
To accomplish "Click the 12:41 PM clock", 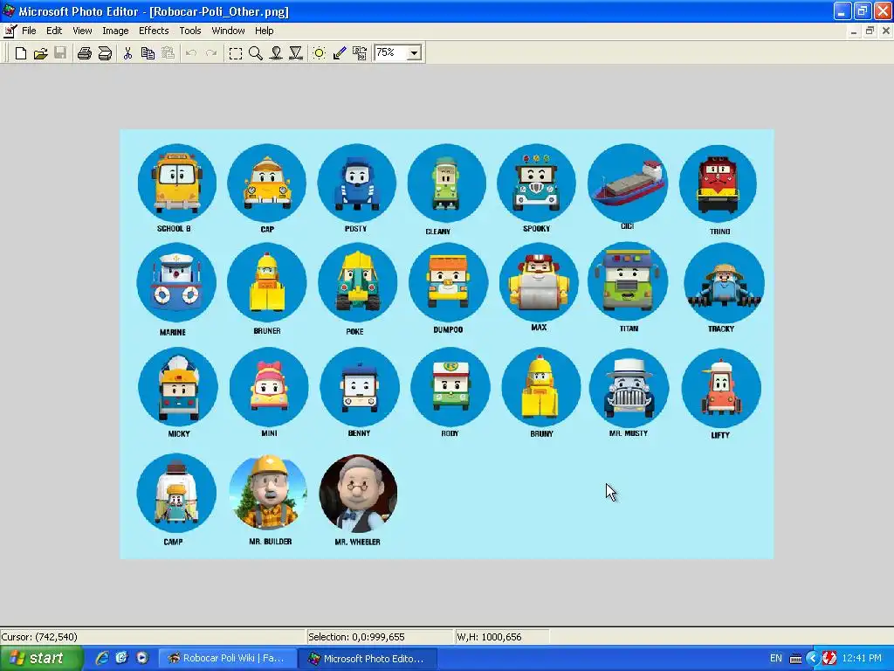I will [862, 659].
